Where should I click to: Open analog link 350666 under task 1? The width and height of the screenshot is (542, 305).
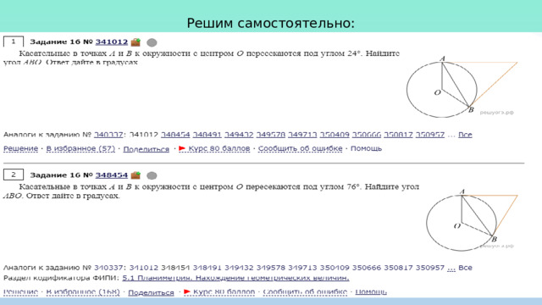367,135
